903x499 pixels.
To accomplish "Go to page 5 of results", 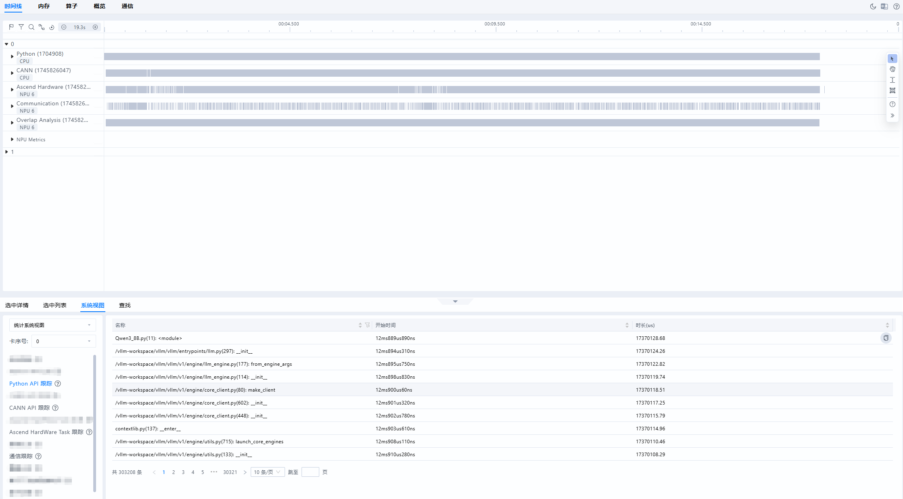I will (x=203, y=472).
